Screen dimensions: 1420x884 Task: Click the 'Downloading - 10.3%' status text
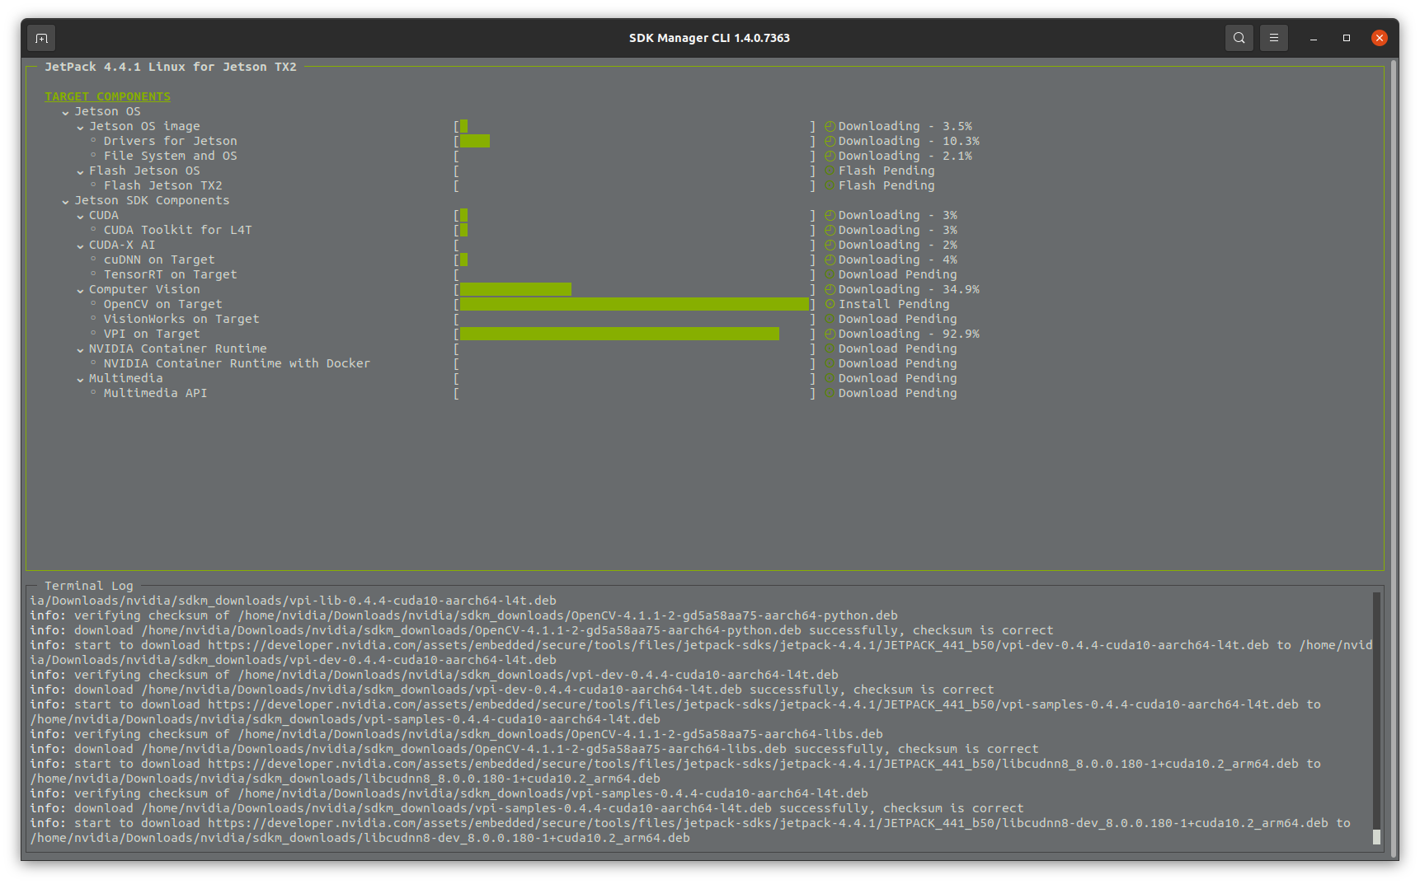click(x=909, y=141)
